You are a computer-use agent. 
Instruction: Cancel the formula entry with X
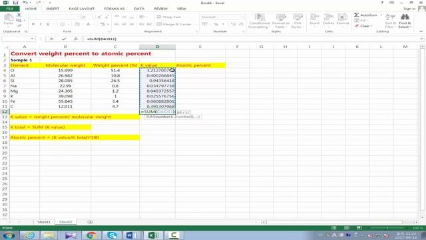click(52, 39)
